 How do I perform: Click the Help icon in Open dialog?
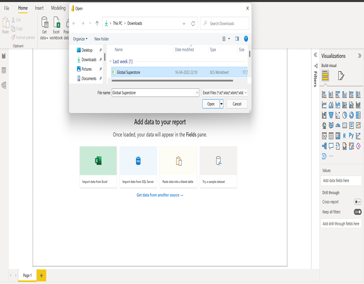(x=246, y=39)
